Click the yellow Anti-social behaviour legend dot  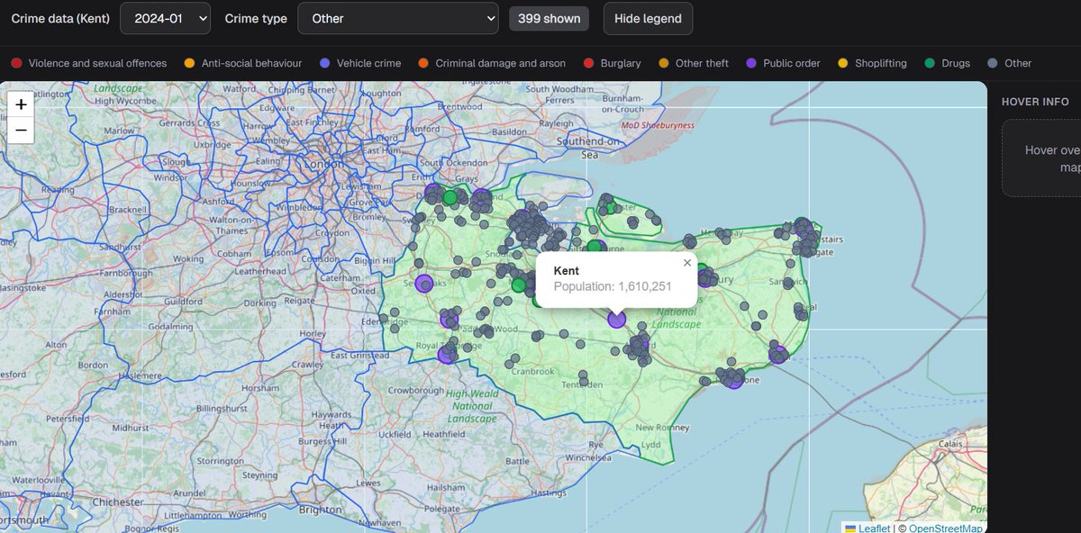(x=189, y=63)
